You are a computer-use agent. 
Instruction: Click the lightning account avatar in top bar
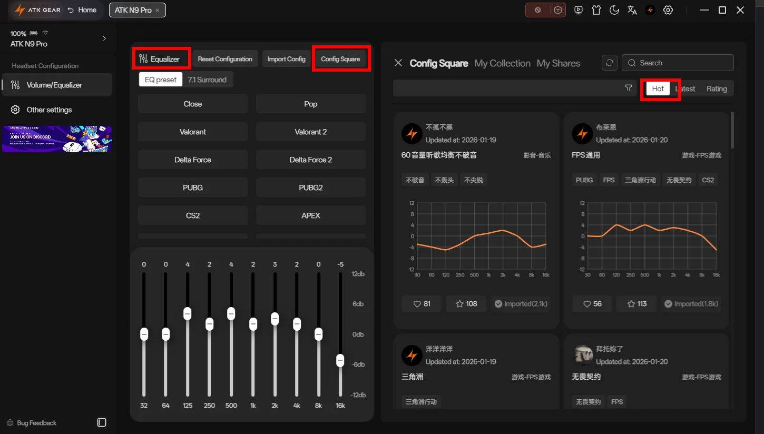[x=650, y=10]
